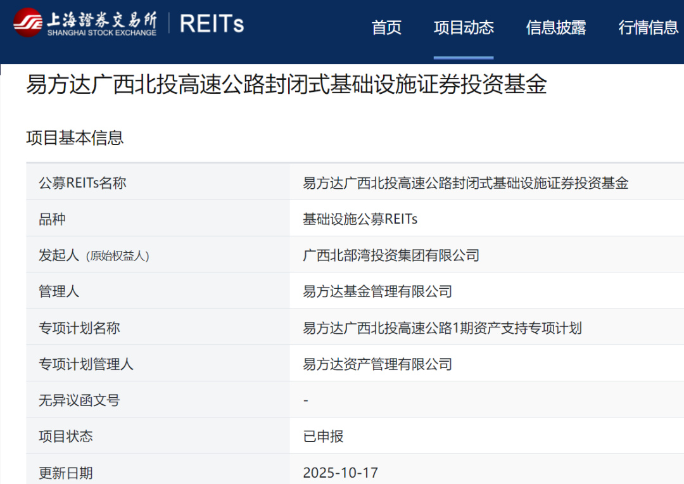This screenshot has height=484, width=684.
Task: Select the 项目动态 navigation tab
Action: point(463,27)
